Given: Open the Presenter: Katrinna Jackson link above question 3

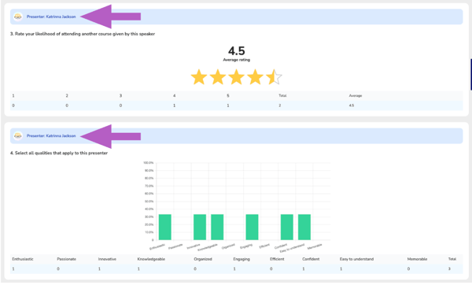Looking at the screenshot, I should pos(51,17).
